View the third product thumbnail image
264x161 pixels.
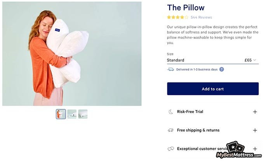coord(83,114)
